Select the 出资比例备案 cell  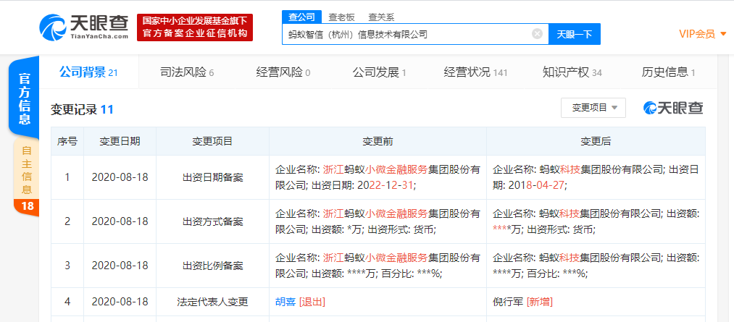212,266
